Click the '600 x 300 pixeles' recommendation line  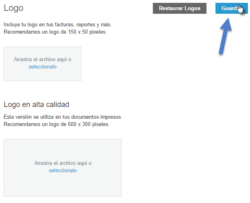coord(57,124)
